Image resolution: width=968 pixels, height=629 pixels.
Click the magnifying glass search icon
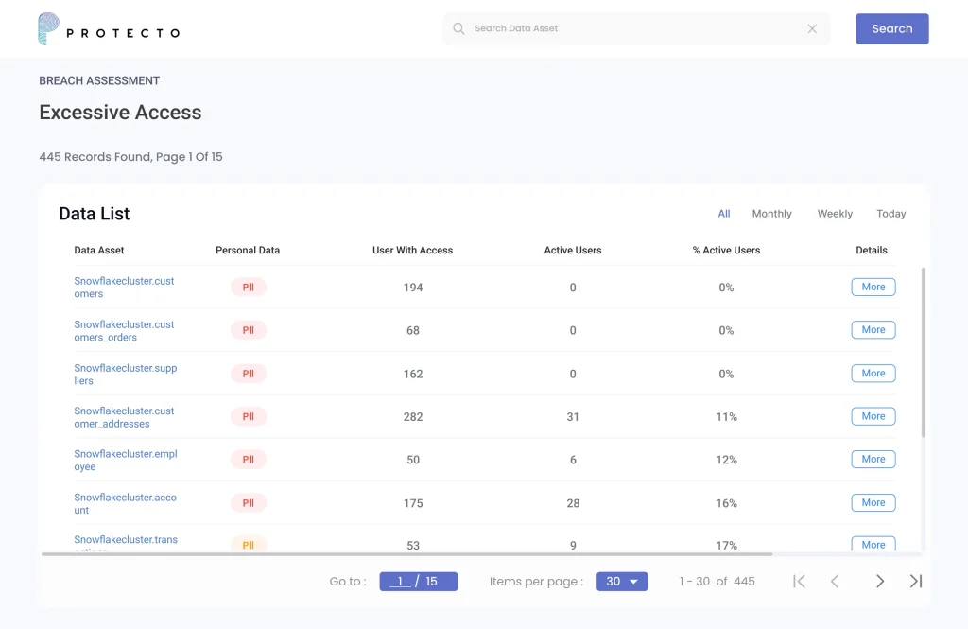tap(458, 28)
